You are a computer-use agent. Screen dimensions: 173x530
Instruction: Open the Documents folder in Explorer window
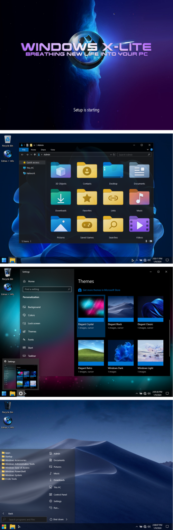[x=139, y=170]
